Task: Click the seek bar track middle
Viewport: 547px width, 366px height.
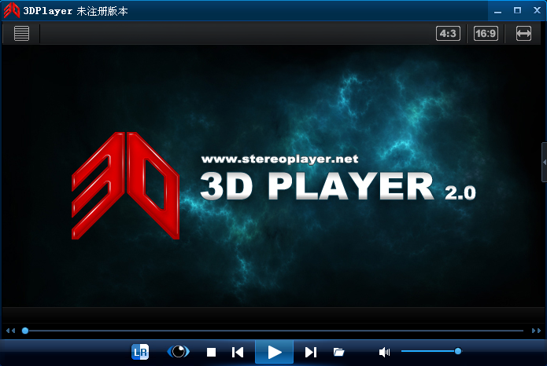Action: click(274, 331)
